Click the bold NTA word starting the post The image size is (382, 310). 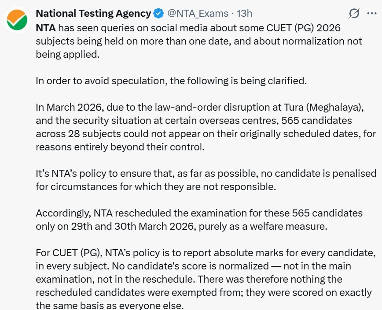pos(46,28)
